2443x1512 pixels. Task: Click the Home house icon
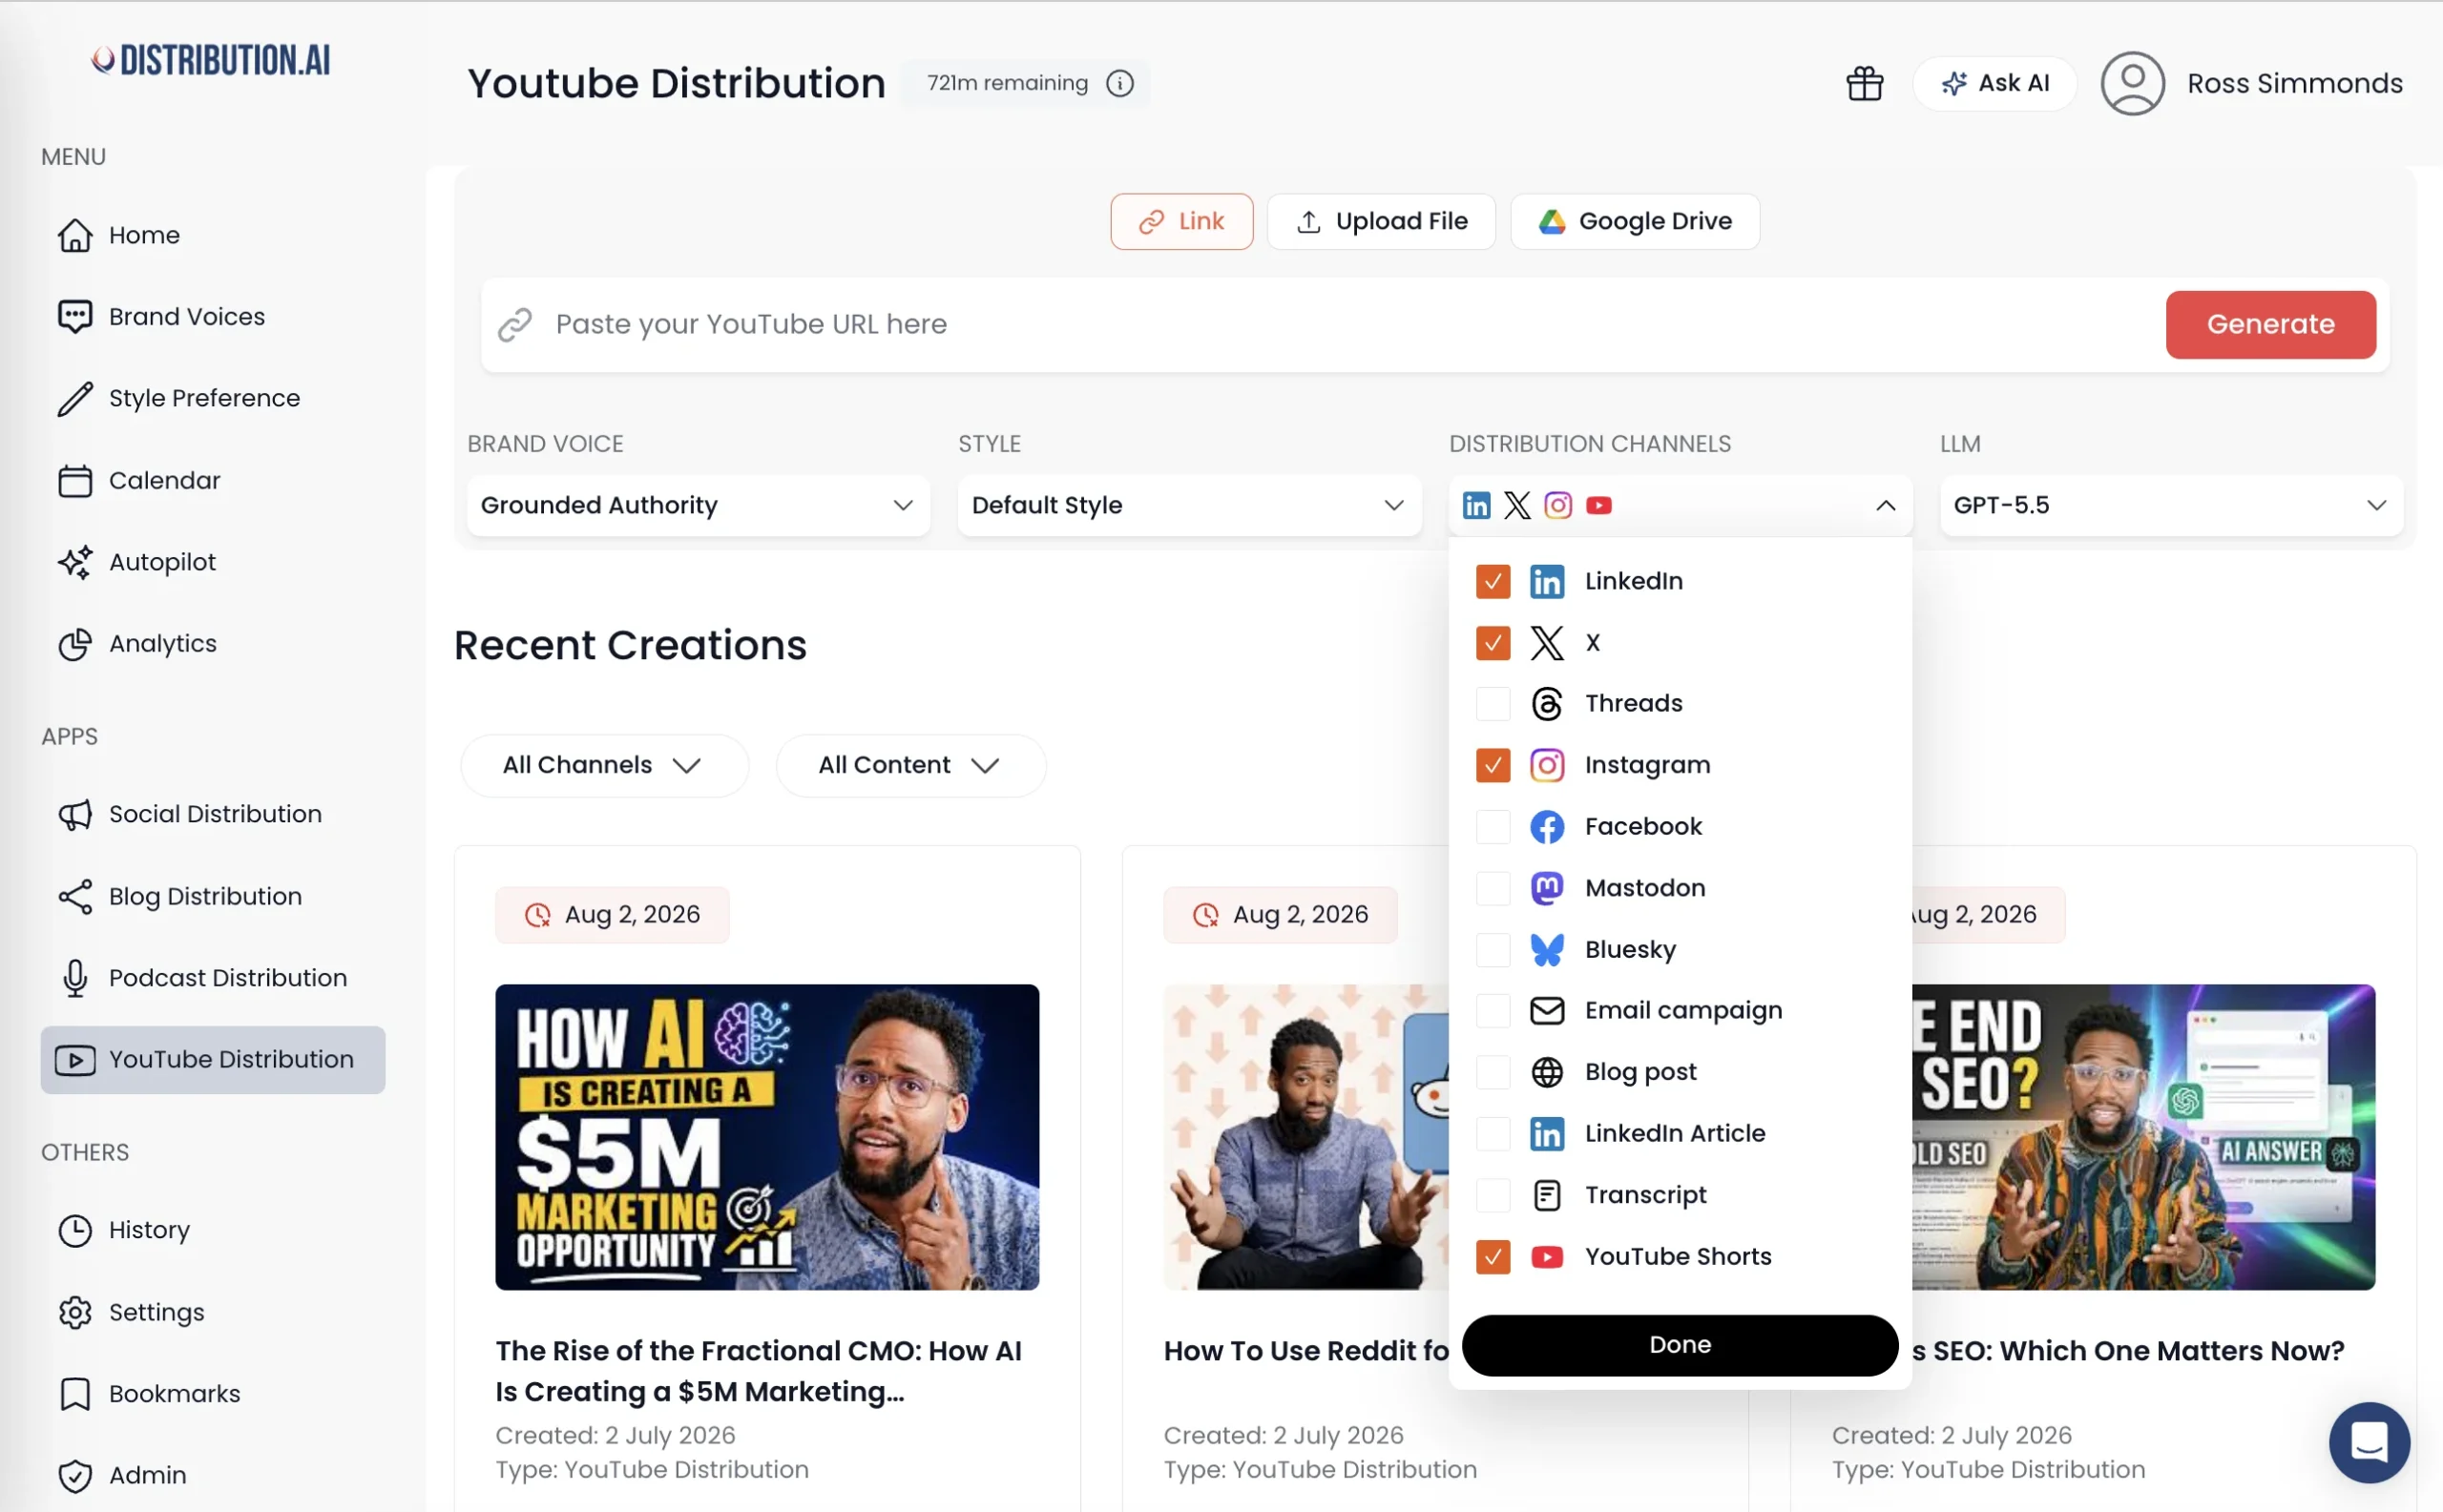75,235
